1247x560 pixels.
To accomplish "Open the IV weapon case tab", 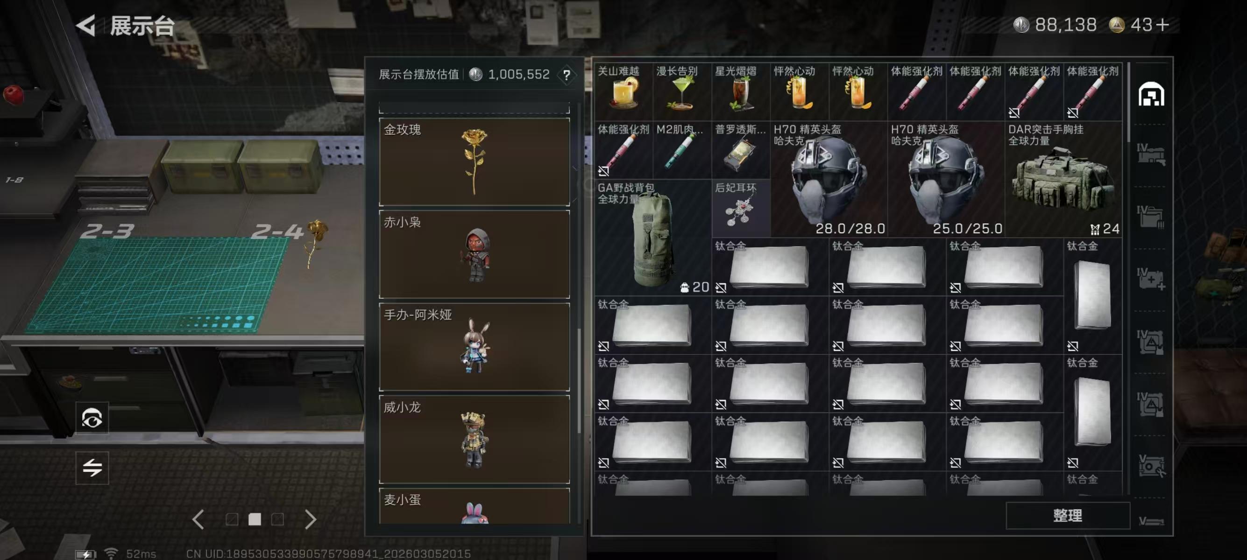I will [1151, 155].
